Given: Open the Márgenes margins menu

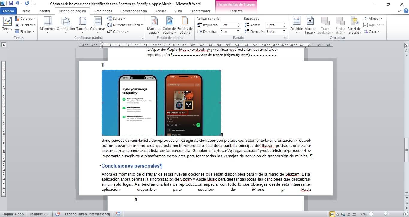Looking at the screenshot, I should tap(47, 25).
